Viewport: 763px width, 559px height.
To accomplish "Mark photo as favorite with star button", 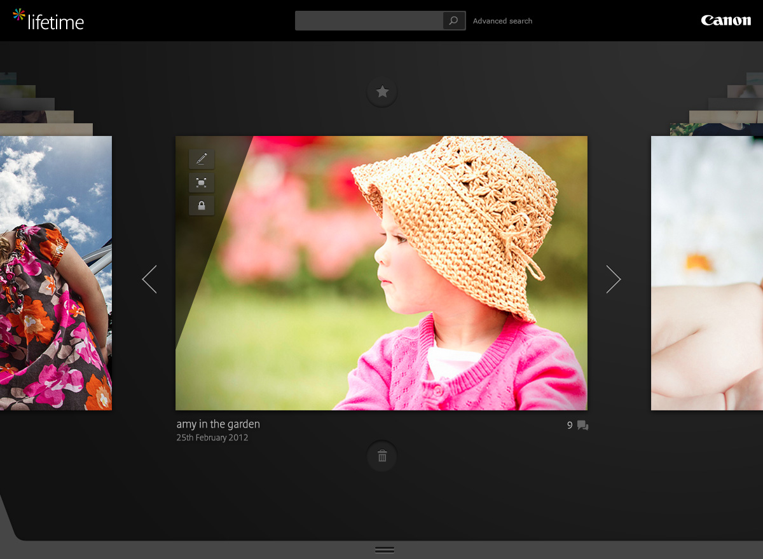I will tap(382, 92).
